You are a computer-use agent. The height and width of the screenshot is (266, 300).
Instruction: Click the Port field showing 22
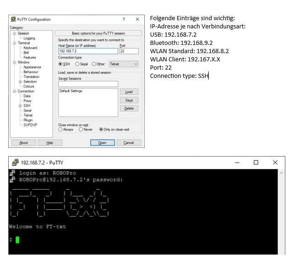point(129,51)
